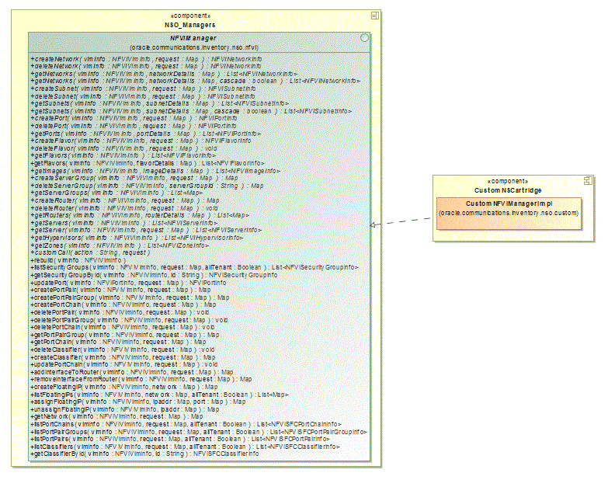
Task: Select the assignFloatingIP operation row
Action: (138, 402)
